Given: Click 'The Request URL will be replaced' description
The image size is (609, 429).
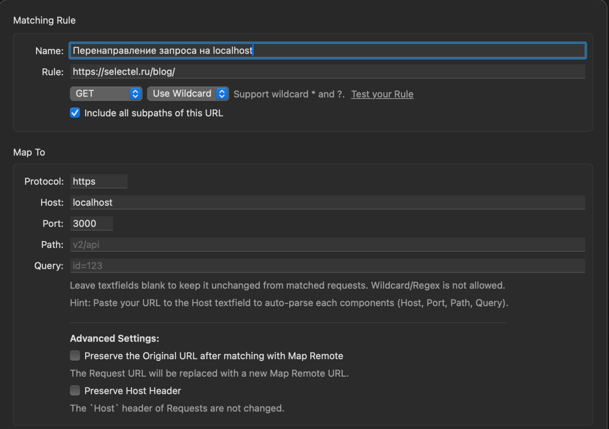Looking at the screenshot, I should (209, 373).
